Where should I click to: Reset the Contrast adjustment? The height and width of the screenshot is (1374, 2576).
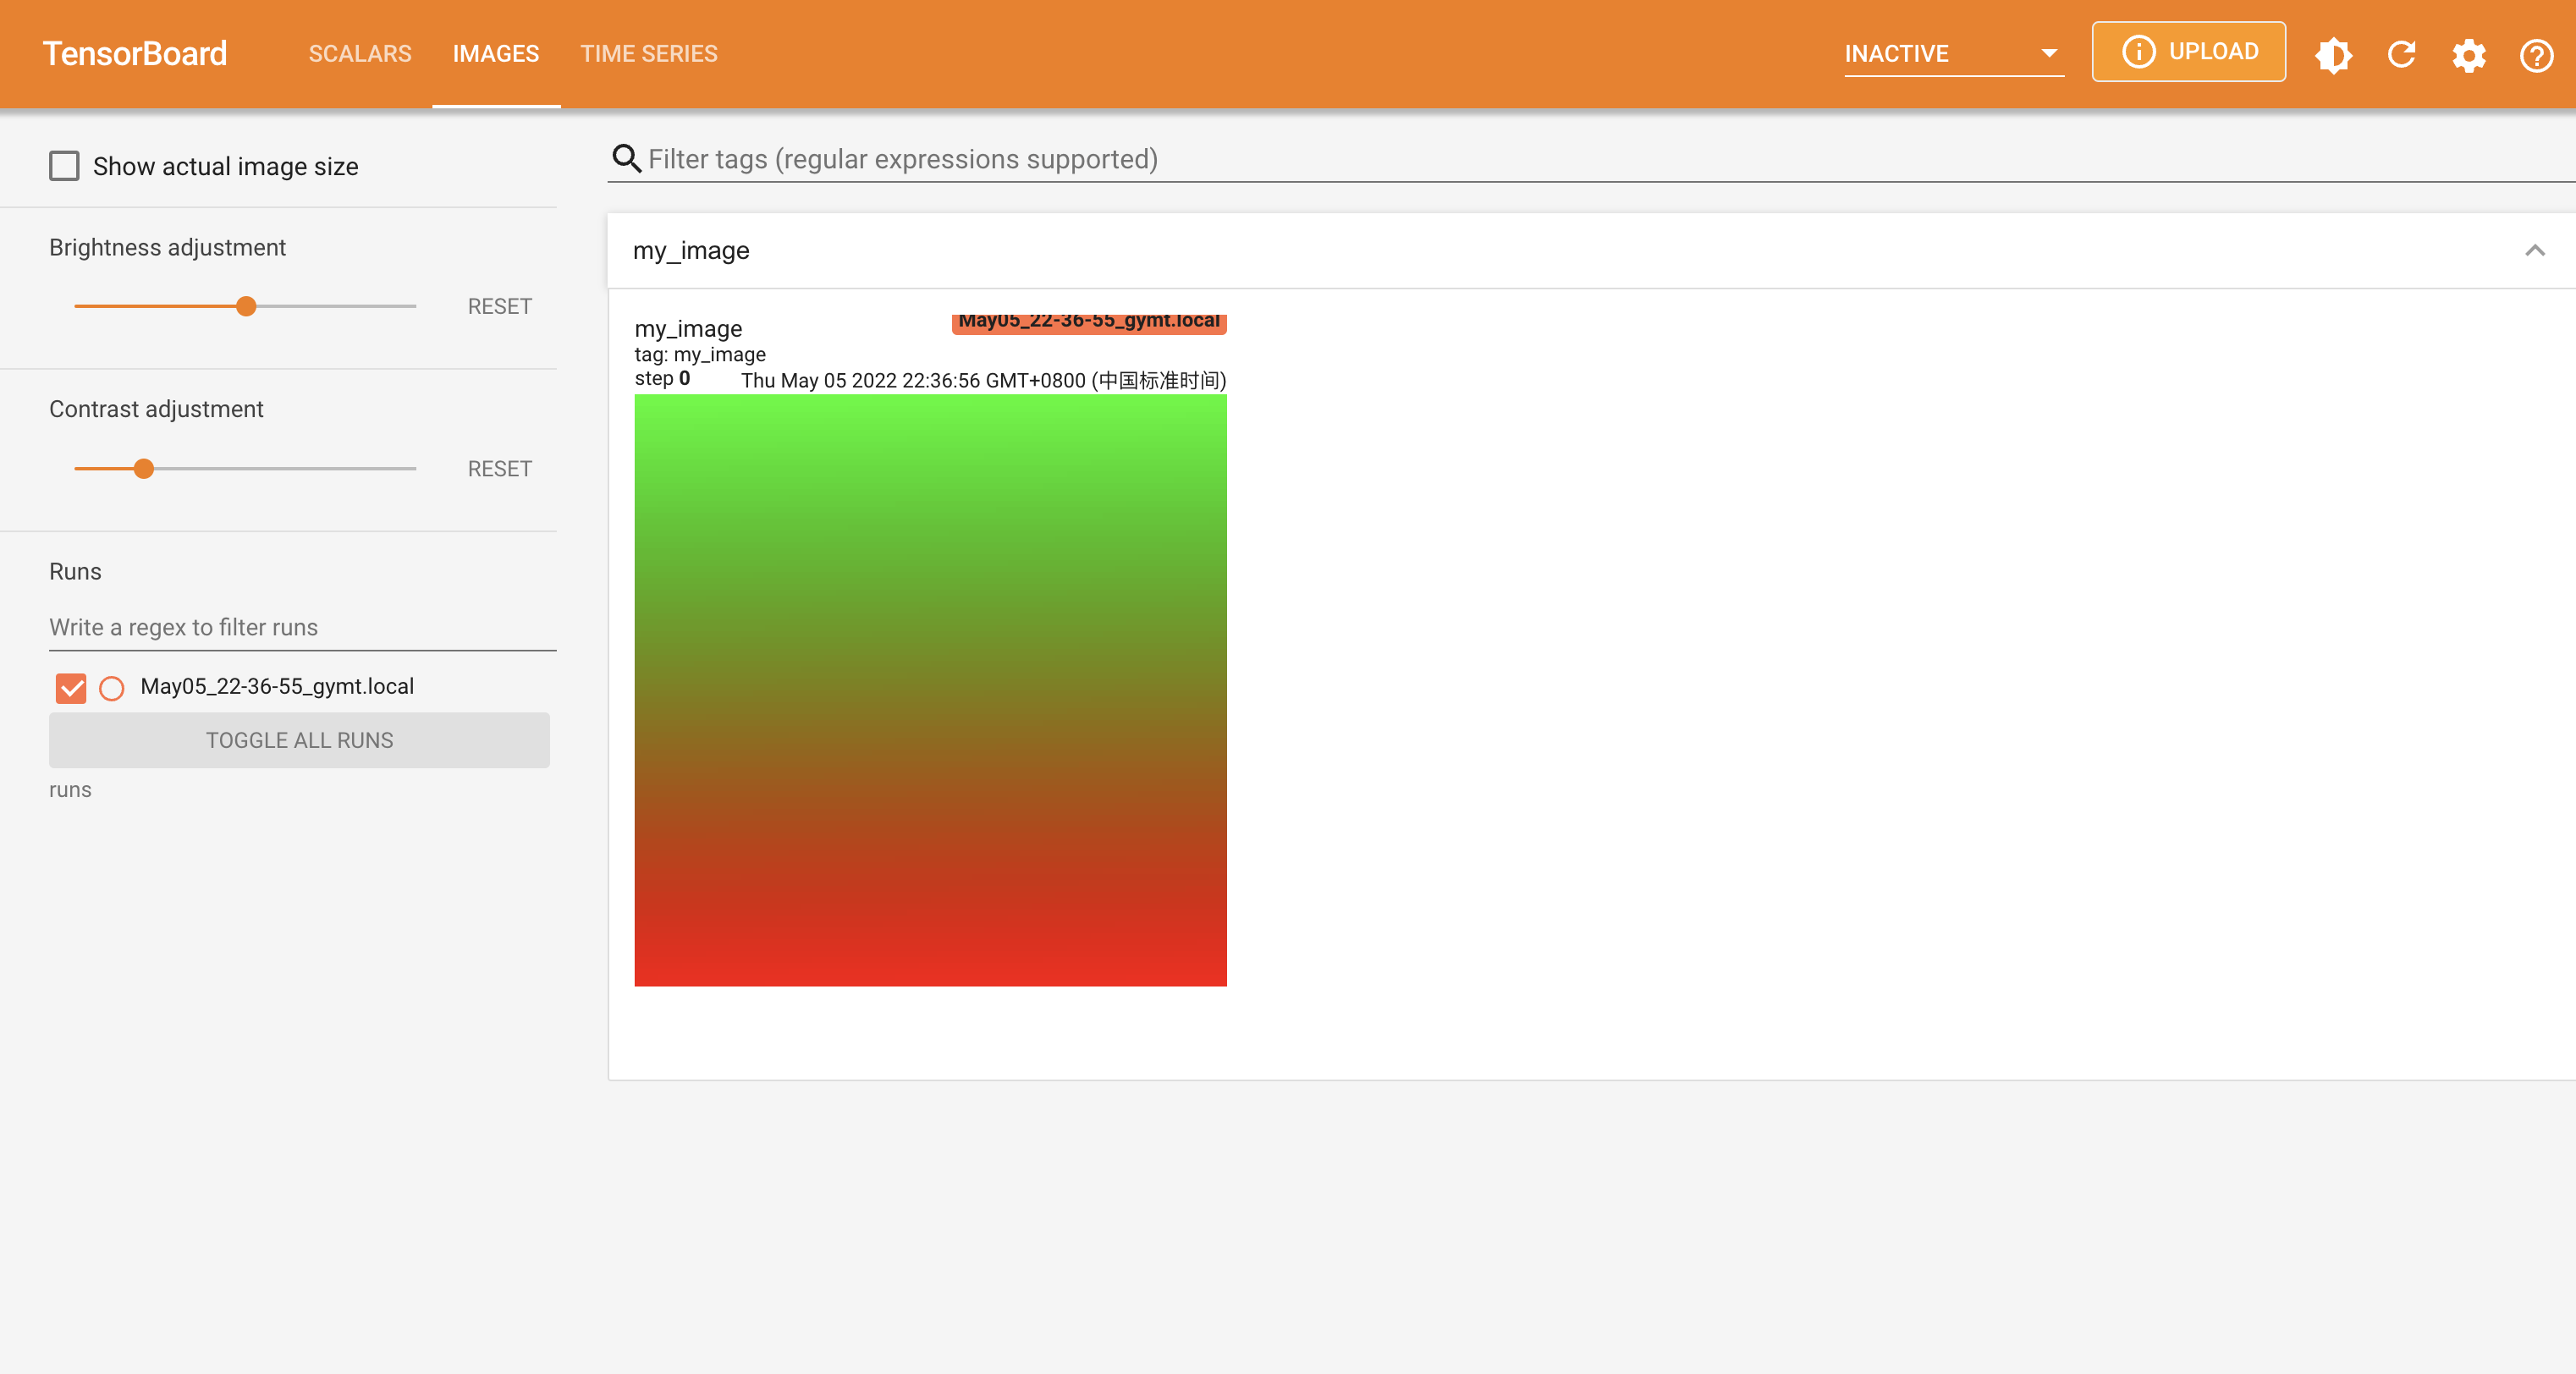coord(499,468)
